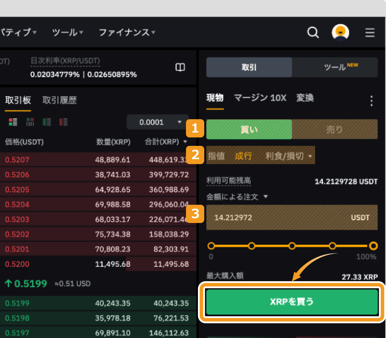
Task: Click the 数量(XRP) column header
Action: click(113, 142)
